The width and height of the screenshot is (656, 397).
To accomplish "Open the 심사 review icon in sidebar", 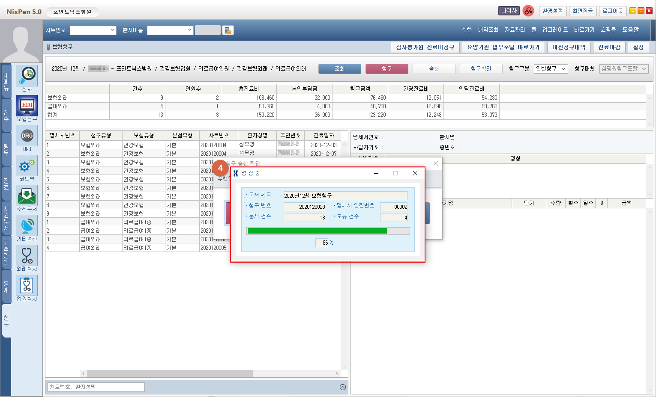I will tap(27, 76).
